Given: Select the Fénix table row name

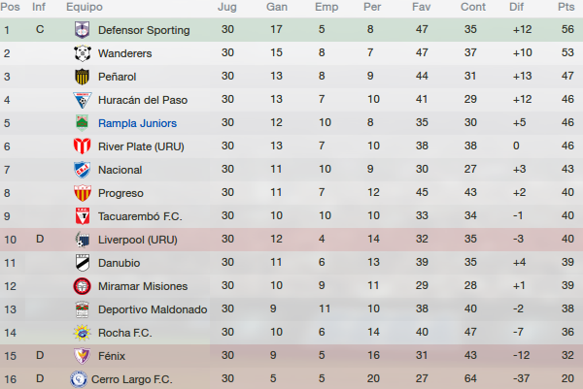Looking at the screenshot, I should [112, 356].
